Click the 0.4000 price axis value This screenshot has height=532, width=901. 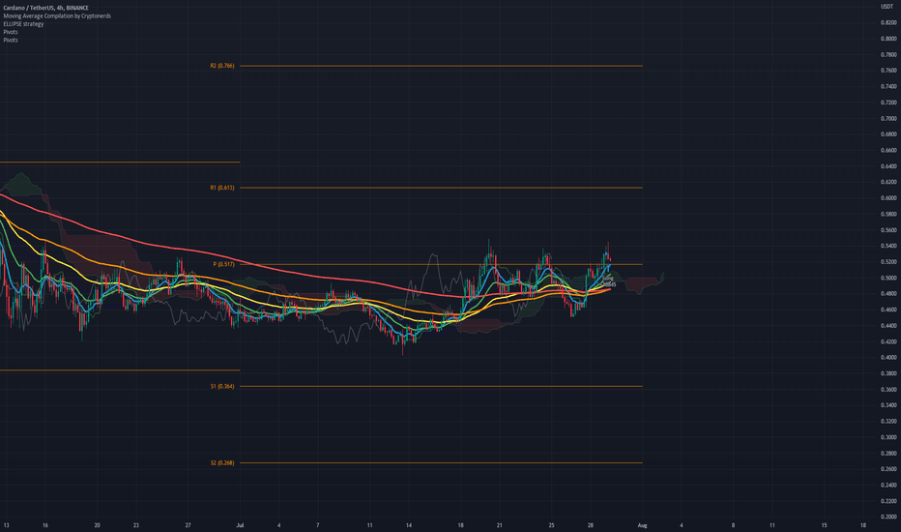(888, 358)
